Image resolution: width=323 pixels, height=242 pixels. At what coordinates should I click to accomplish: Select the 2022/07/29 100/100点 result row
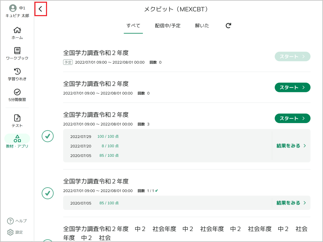click(95, 136)
